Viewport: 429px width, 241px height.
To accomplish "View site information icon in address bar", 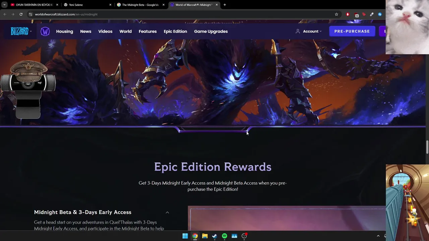I will coord(30,14).
